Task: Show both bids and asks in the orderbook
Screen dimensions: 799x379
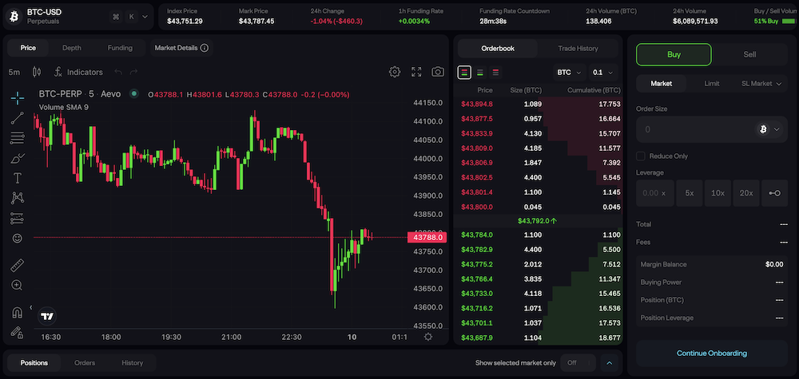Action: click(x=464, y=73)
